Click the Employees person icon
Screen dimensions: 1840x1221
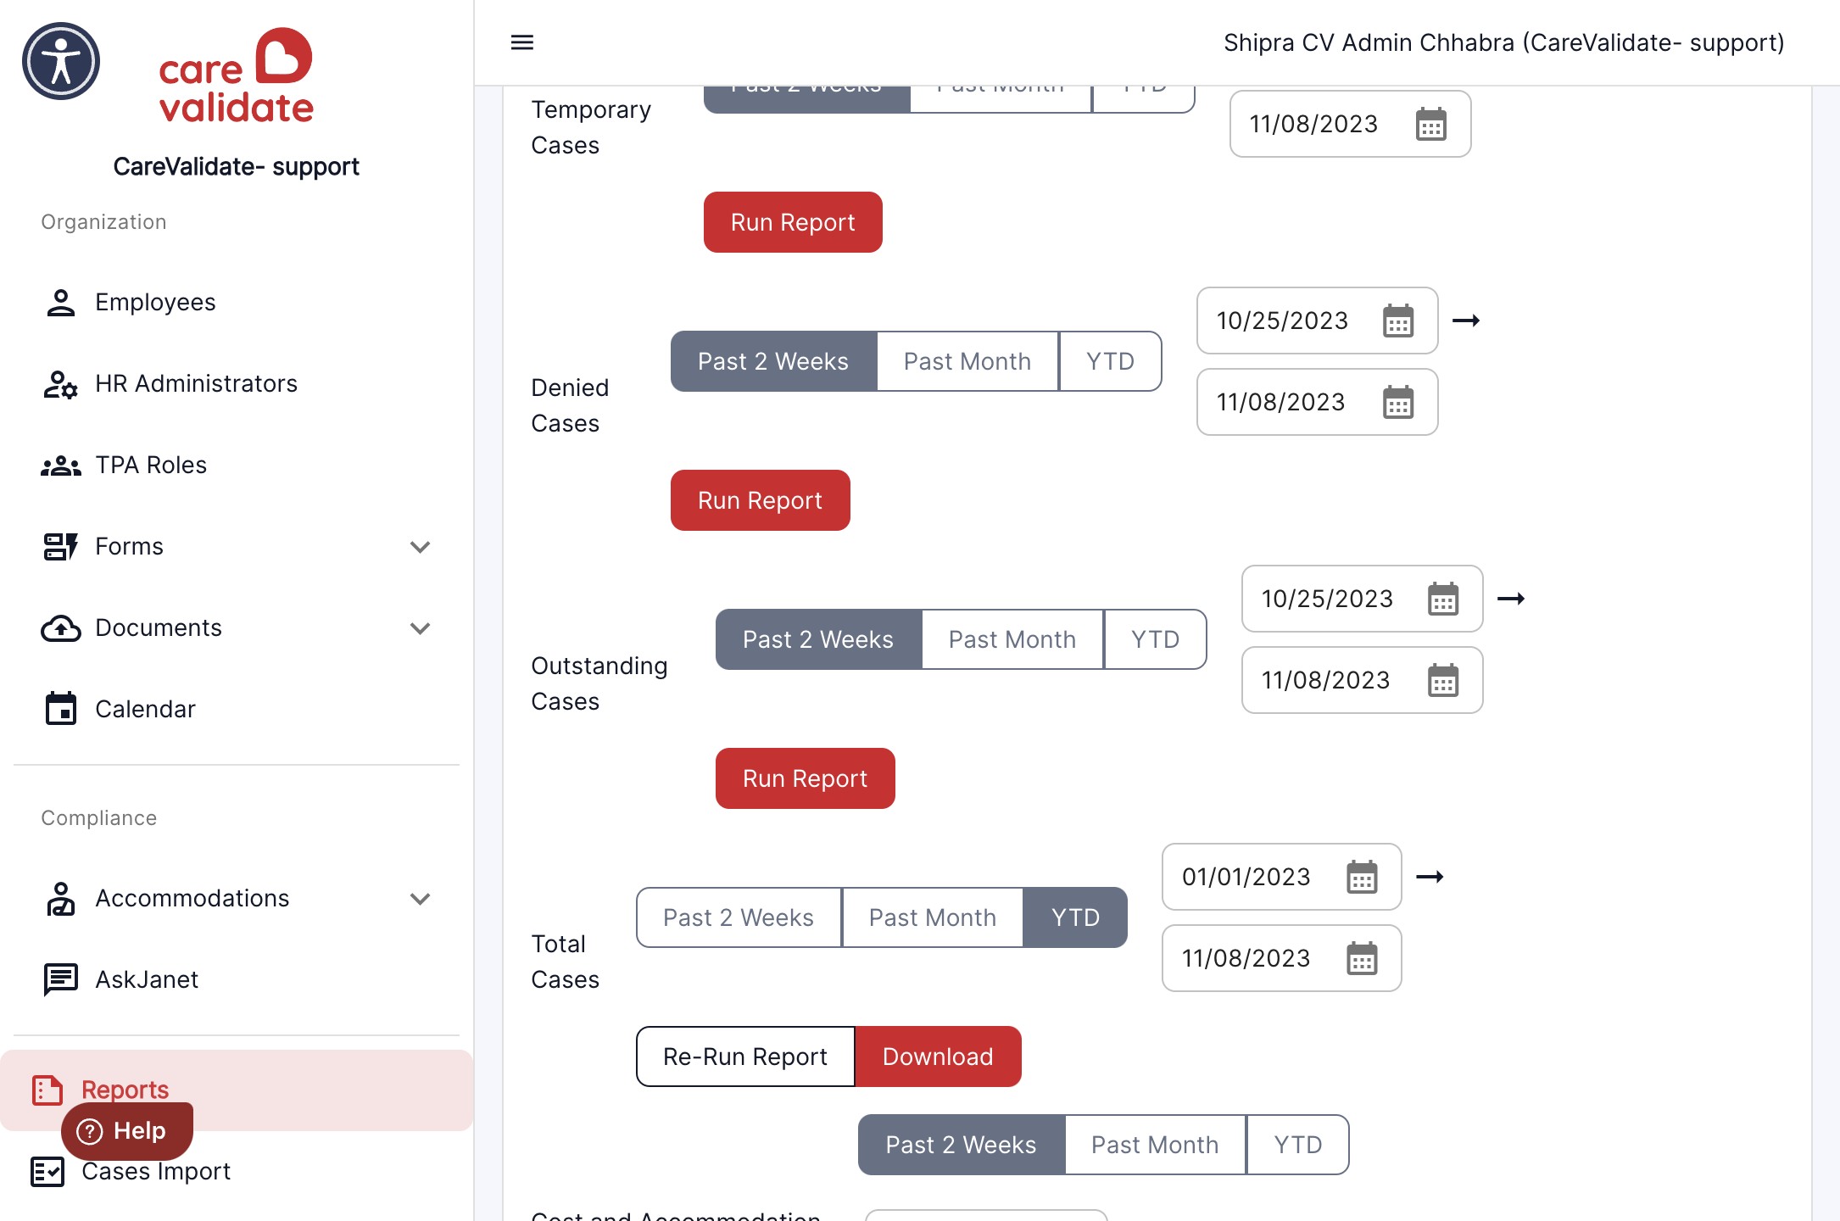click(61, 303)
